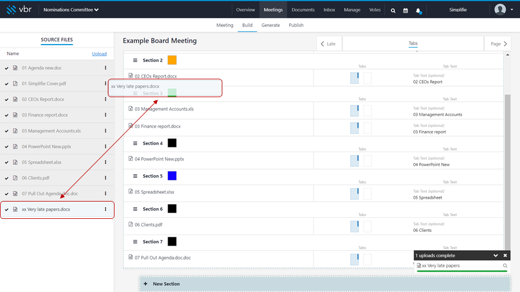This screenshot has width=520, height=292.
Task: Click the plus icon for New Section
Action: tap(145, 284)
